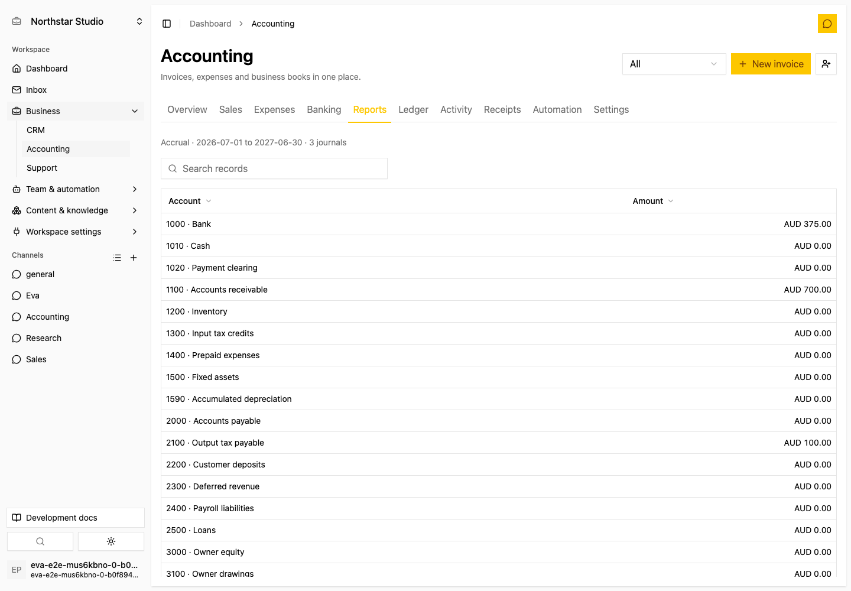Click the Business briefcase icon
The width and height of the screenshot is (851, 591).
17,111
